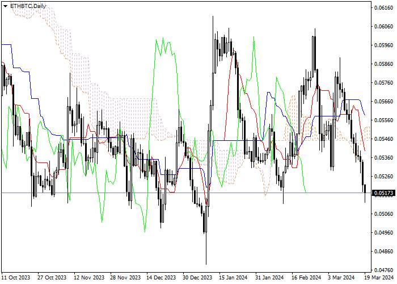Click the 0.05560 price scale label

pyautogui.click(x=384, y=120)
